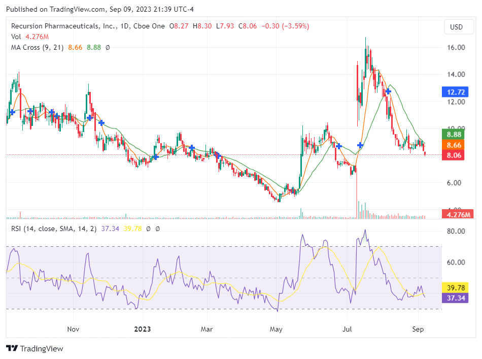Click the high value H8.30
Screen dimensions: 482x359
click(x=202, y=26)
